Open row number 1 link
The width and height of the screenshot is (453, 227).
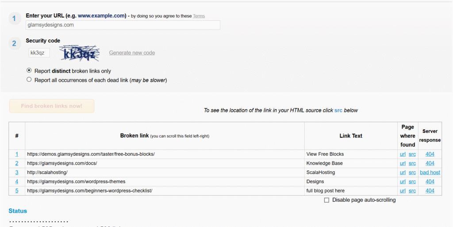pos(17,154)
